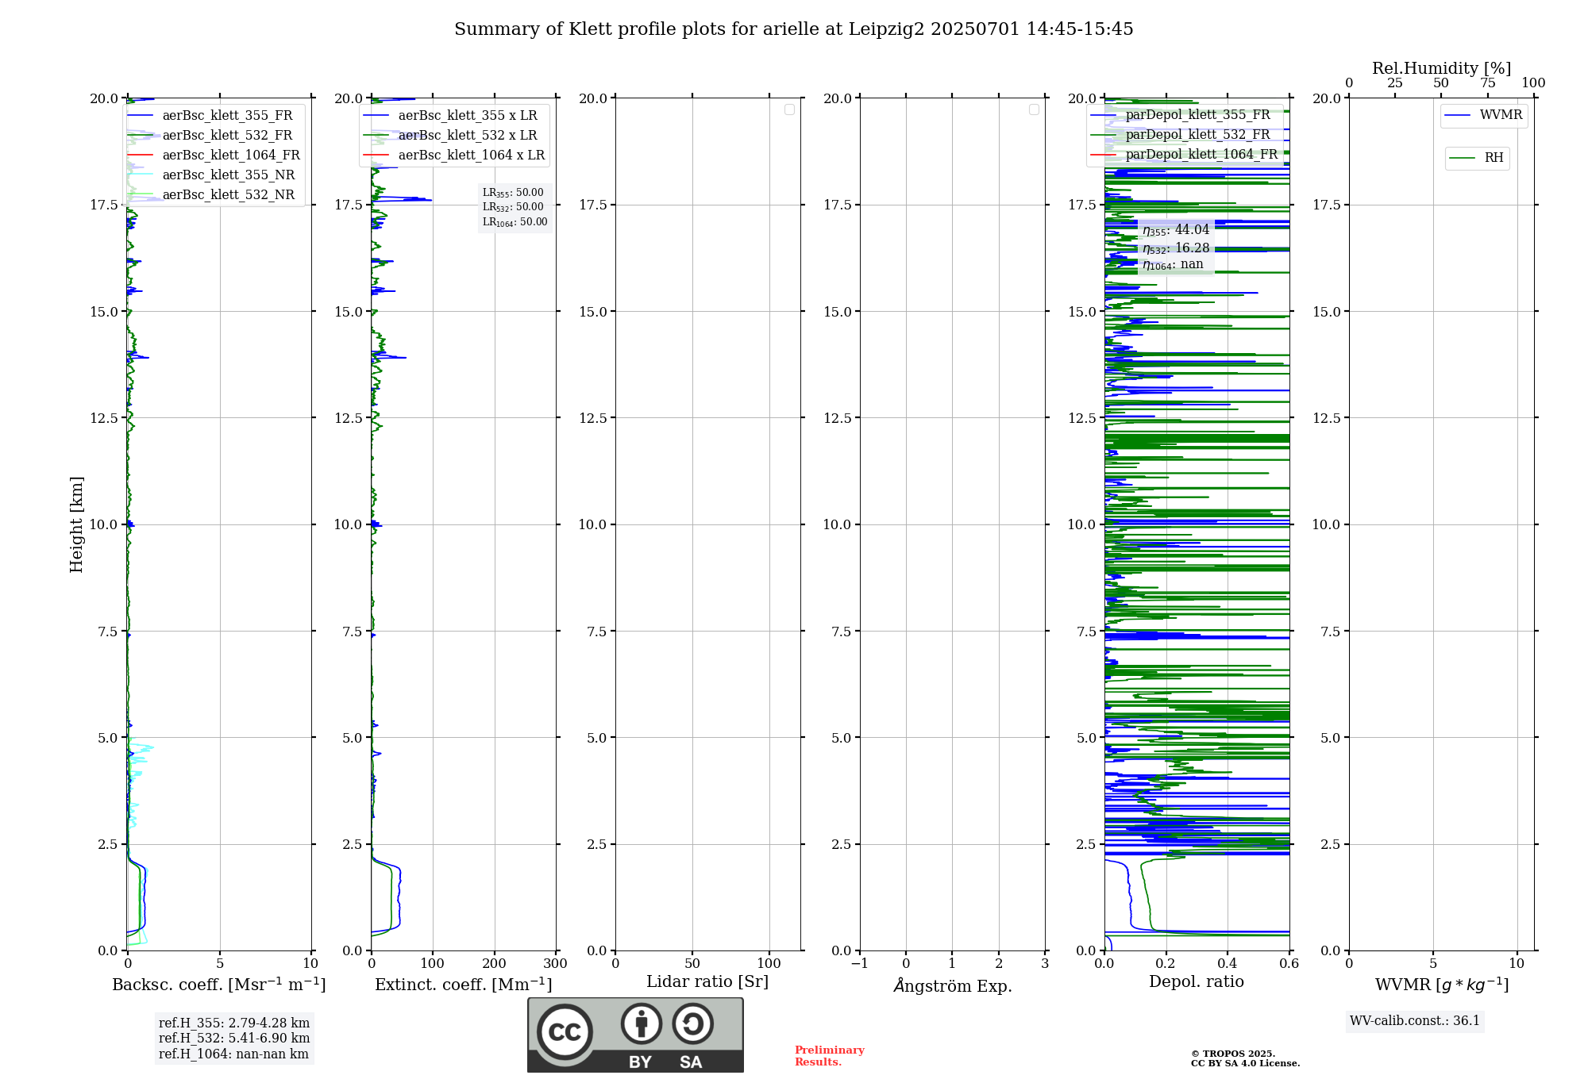1588x1079 pixels.
Task: Click the 'Depol. ratio' x-axis label
Action: 1197,982
